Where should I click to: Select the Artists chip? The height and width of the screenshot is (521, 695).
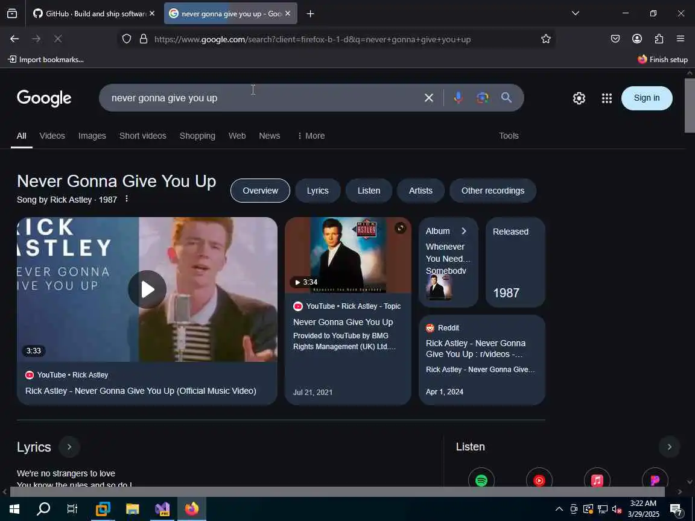click(420, 191)
